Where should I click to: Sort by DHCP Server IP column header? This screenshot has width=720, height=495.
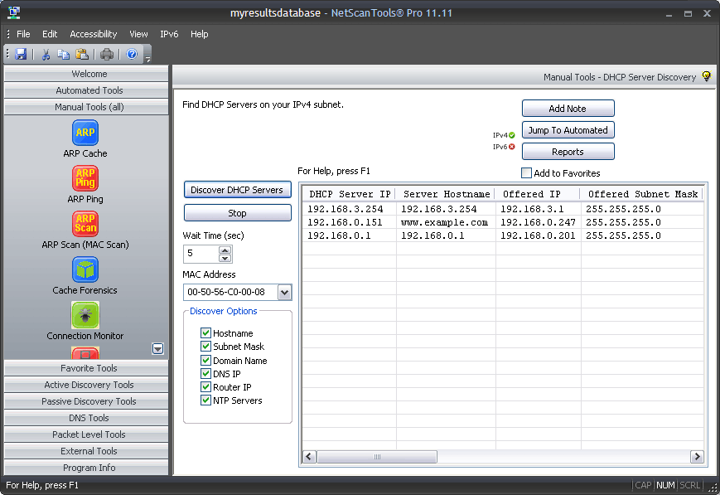pos(349,194)
